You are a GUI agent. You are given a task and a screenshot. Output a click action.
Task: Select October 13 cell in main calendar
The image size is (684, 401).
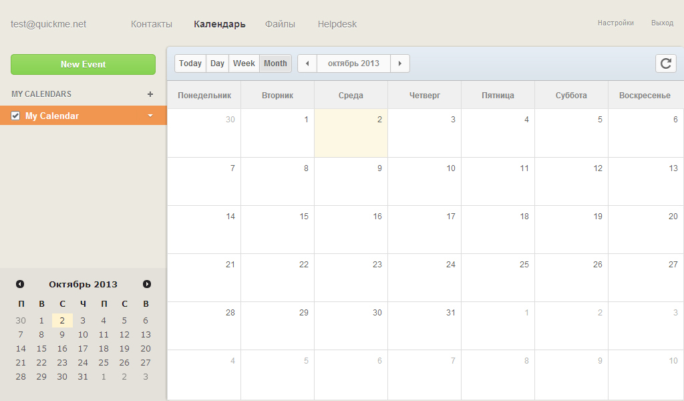[646, 182]
